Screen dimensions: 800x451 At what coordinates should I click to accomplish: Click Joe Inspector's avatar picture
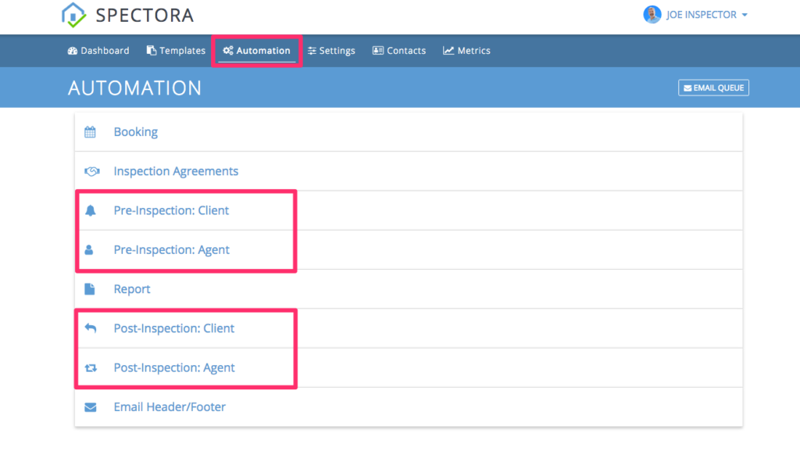pyautogui.click(x=652, y=14)
